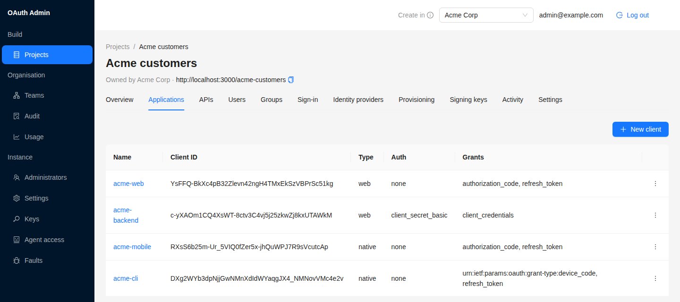Click the OAuth Admin title

coord(29,13)
